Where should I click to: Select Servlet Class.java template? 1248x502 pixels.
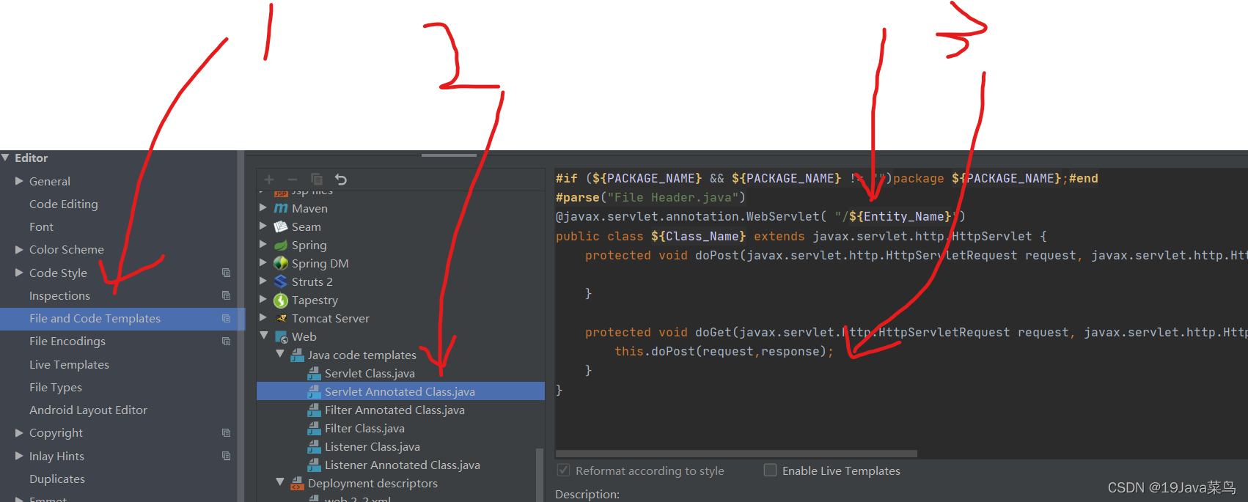(x=370, y=374)
